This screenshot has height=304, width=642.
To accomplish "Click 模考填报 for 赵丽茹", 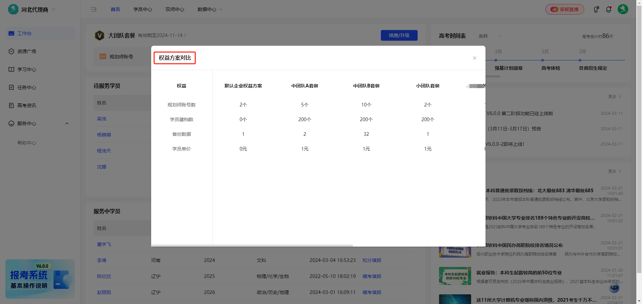I will coord(372,292).
